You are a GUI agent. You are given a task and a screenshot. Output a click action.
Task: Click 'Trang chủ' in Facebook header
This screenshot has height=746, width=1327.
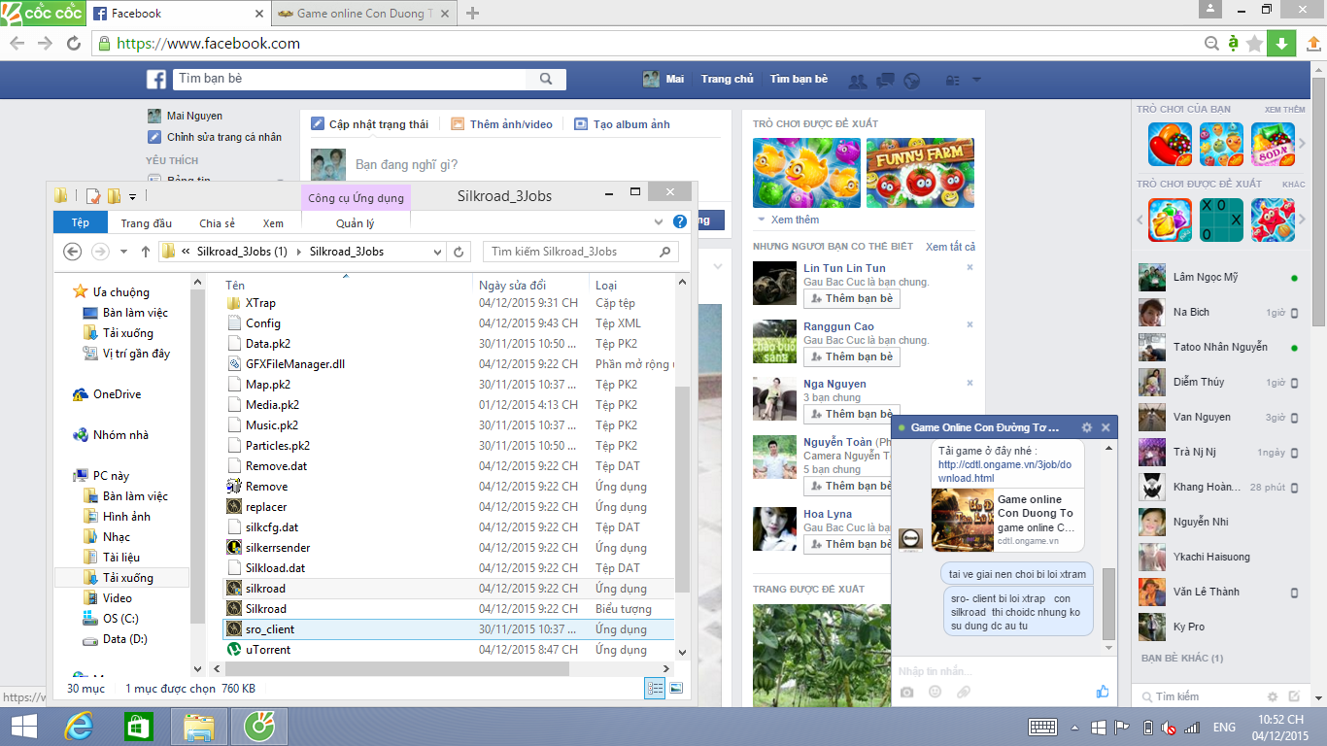[728, 80]
